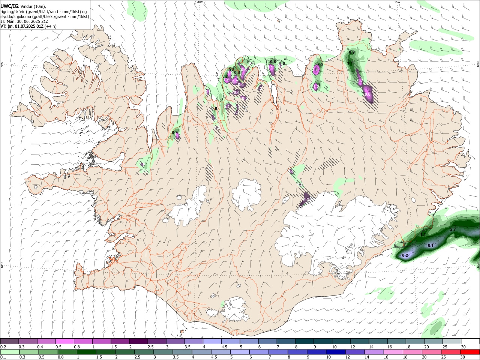Click the '0.9' value at the northeast peninsula tip

tap(352, 52)
